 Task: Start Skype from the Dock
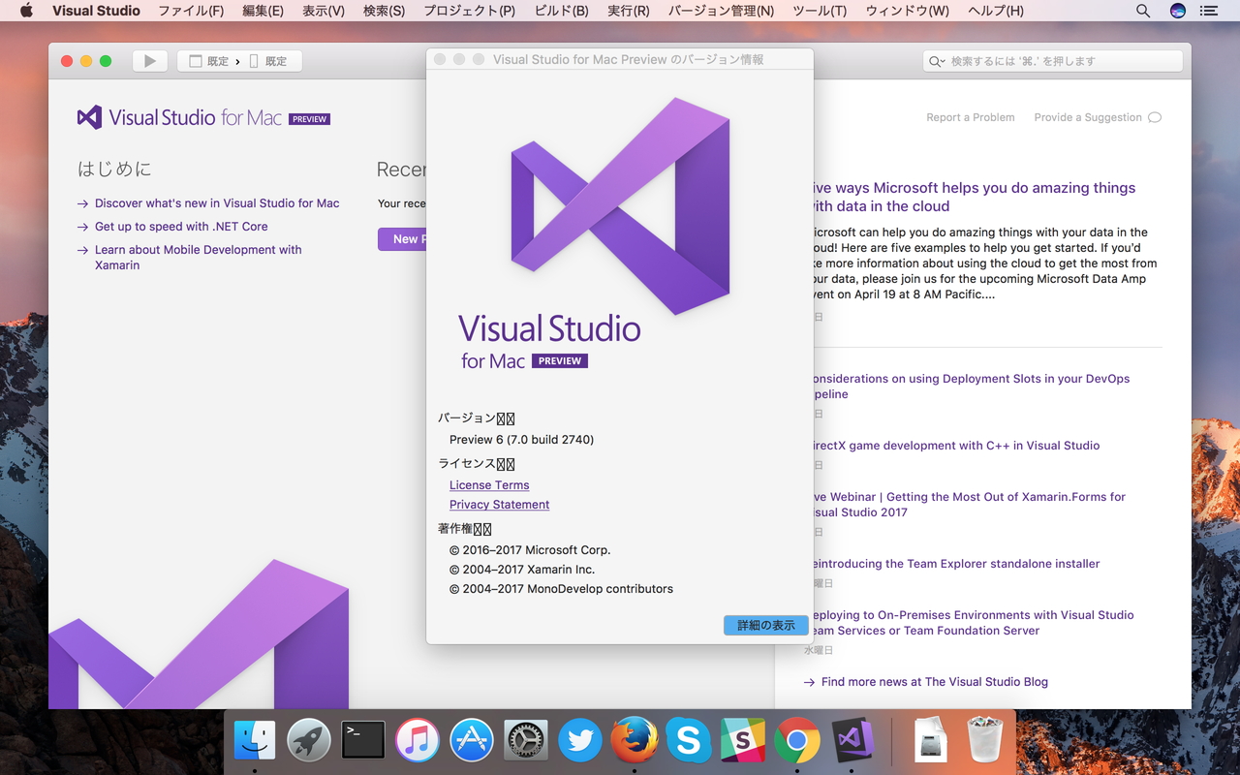[688, 739]
